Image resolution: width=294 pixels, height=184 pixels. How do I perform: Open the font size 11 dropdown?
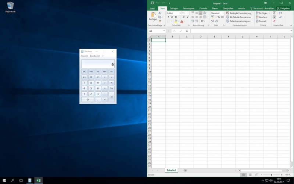[x=188, y=13]
